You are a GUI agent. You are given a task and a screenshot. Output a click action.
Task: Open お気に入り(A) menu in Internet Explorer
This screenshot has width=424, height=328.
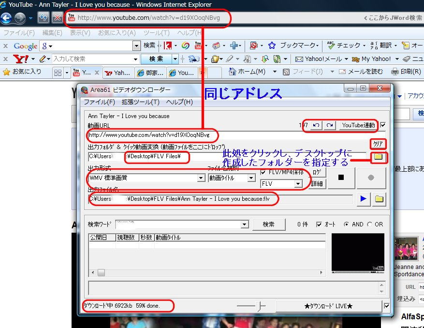(x=117, y=33)
